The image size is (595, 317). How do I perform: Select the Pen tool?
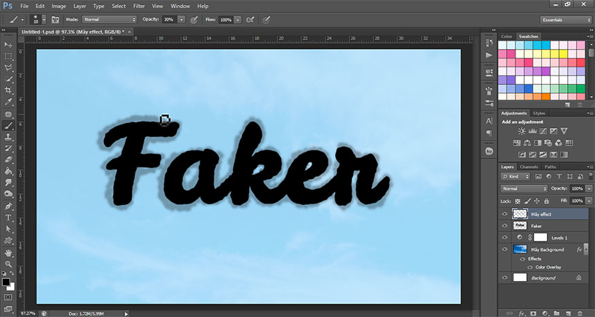tap(8, 206)
